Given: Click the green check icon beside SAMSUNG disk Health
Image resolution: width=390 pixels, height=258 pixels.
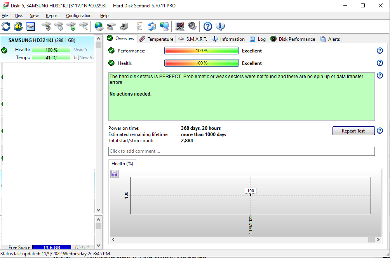Looking at the screenshot, I should (x=4, y=51).
